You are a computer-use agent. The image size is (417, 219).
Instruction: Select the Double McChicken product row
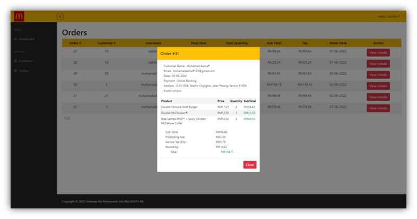(x=208, y=113)
